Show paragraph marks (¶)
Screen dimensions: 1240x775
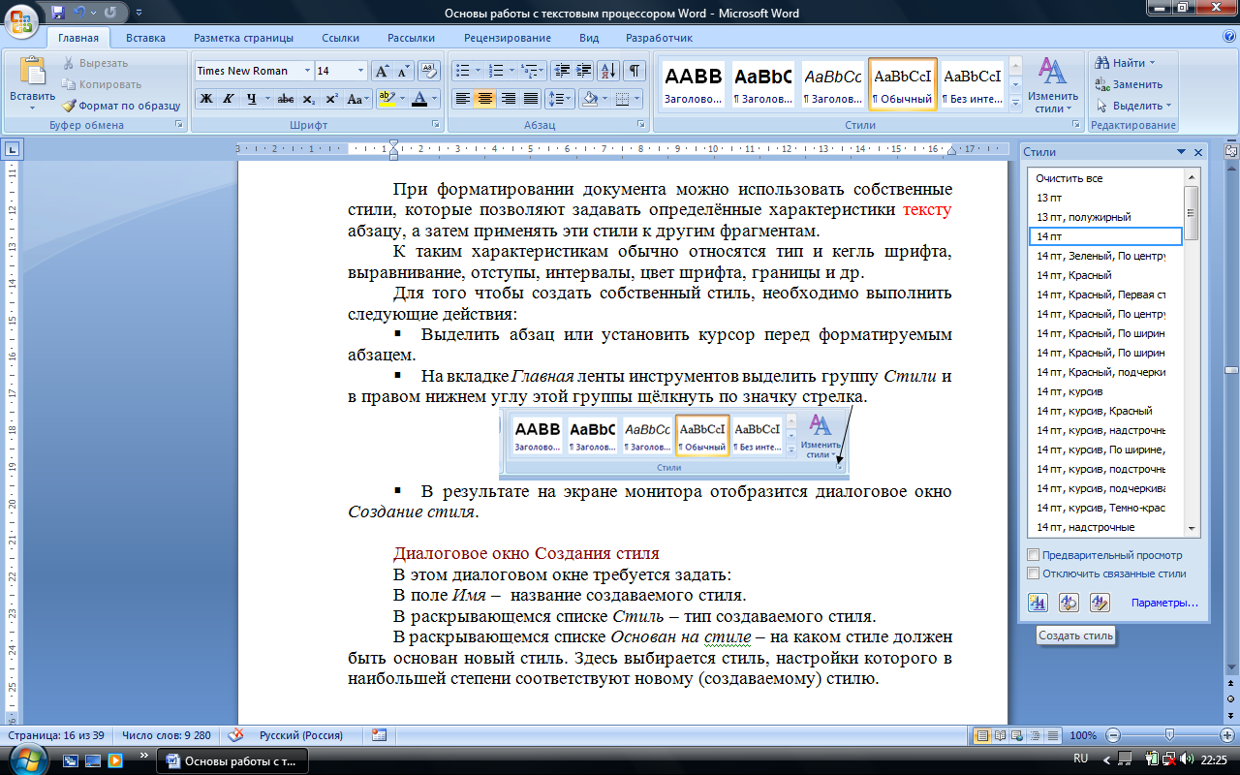click(x=634, y=71)
